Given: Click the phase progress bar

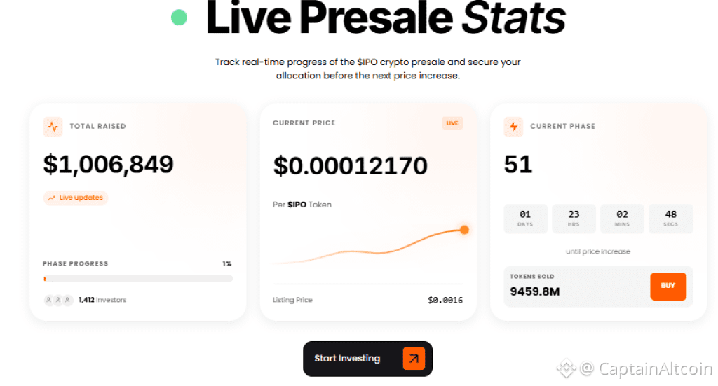Looking at the screenshot, I should pyautogui.click(x=137, y=279).
